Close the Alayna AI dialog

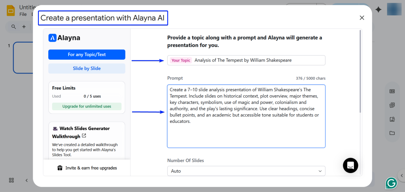click(x=361, y=18)
